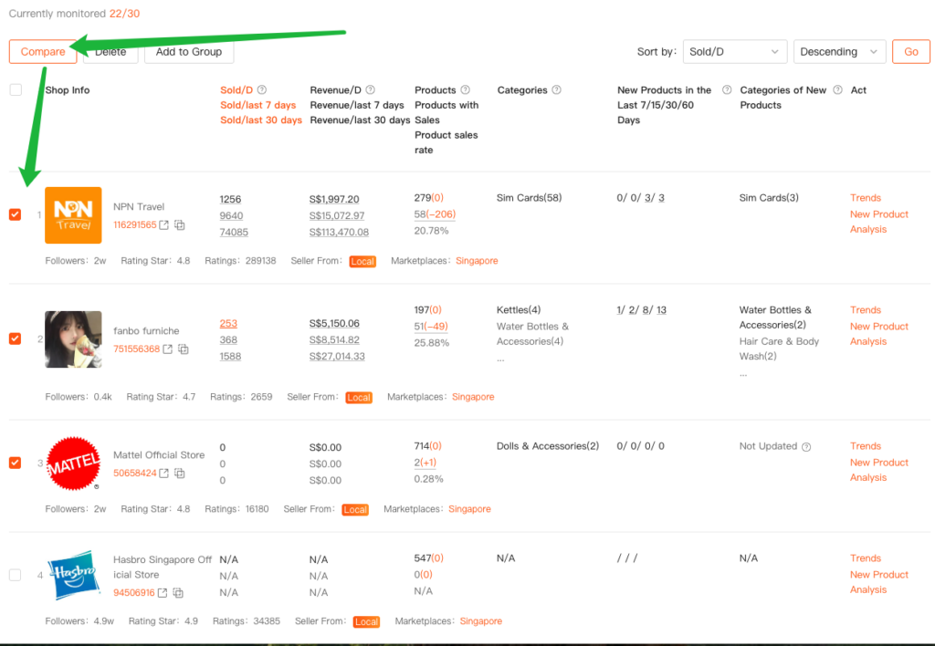
Task: Expand fanbo furniche categories ellipsis
Action: (500, 358)
